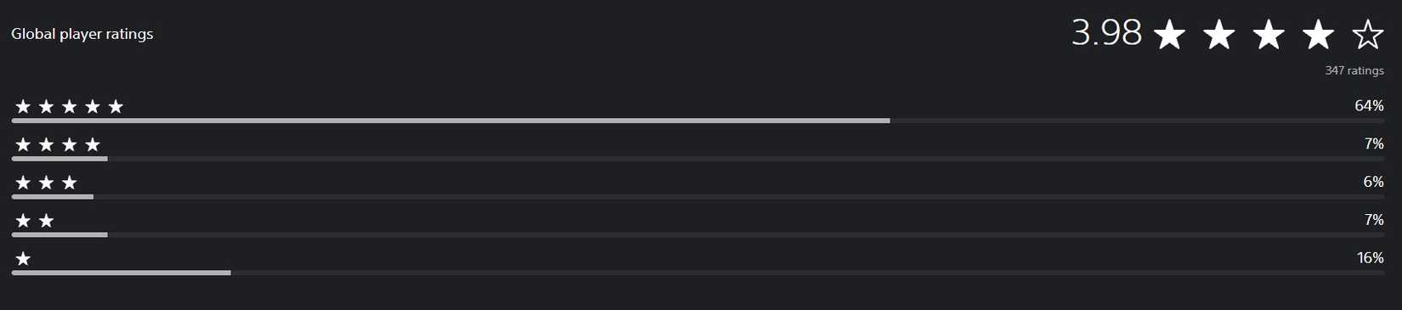Click the empty fifth star outline
The width and height of the screenshot is (1402, 310).
(1368, 35)
